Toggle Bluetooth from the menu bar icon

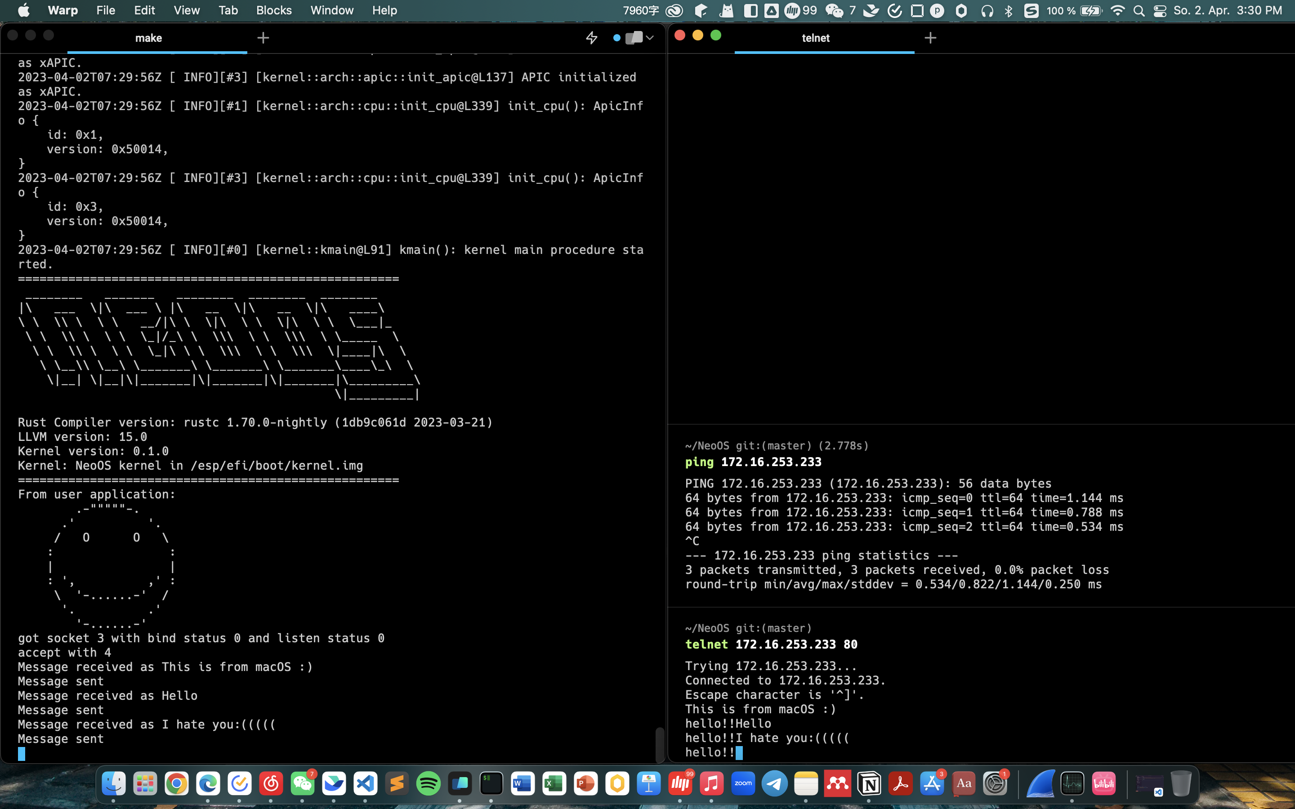[x=1009, y=11]
